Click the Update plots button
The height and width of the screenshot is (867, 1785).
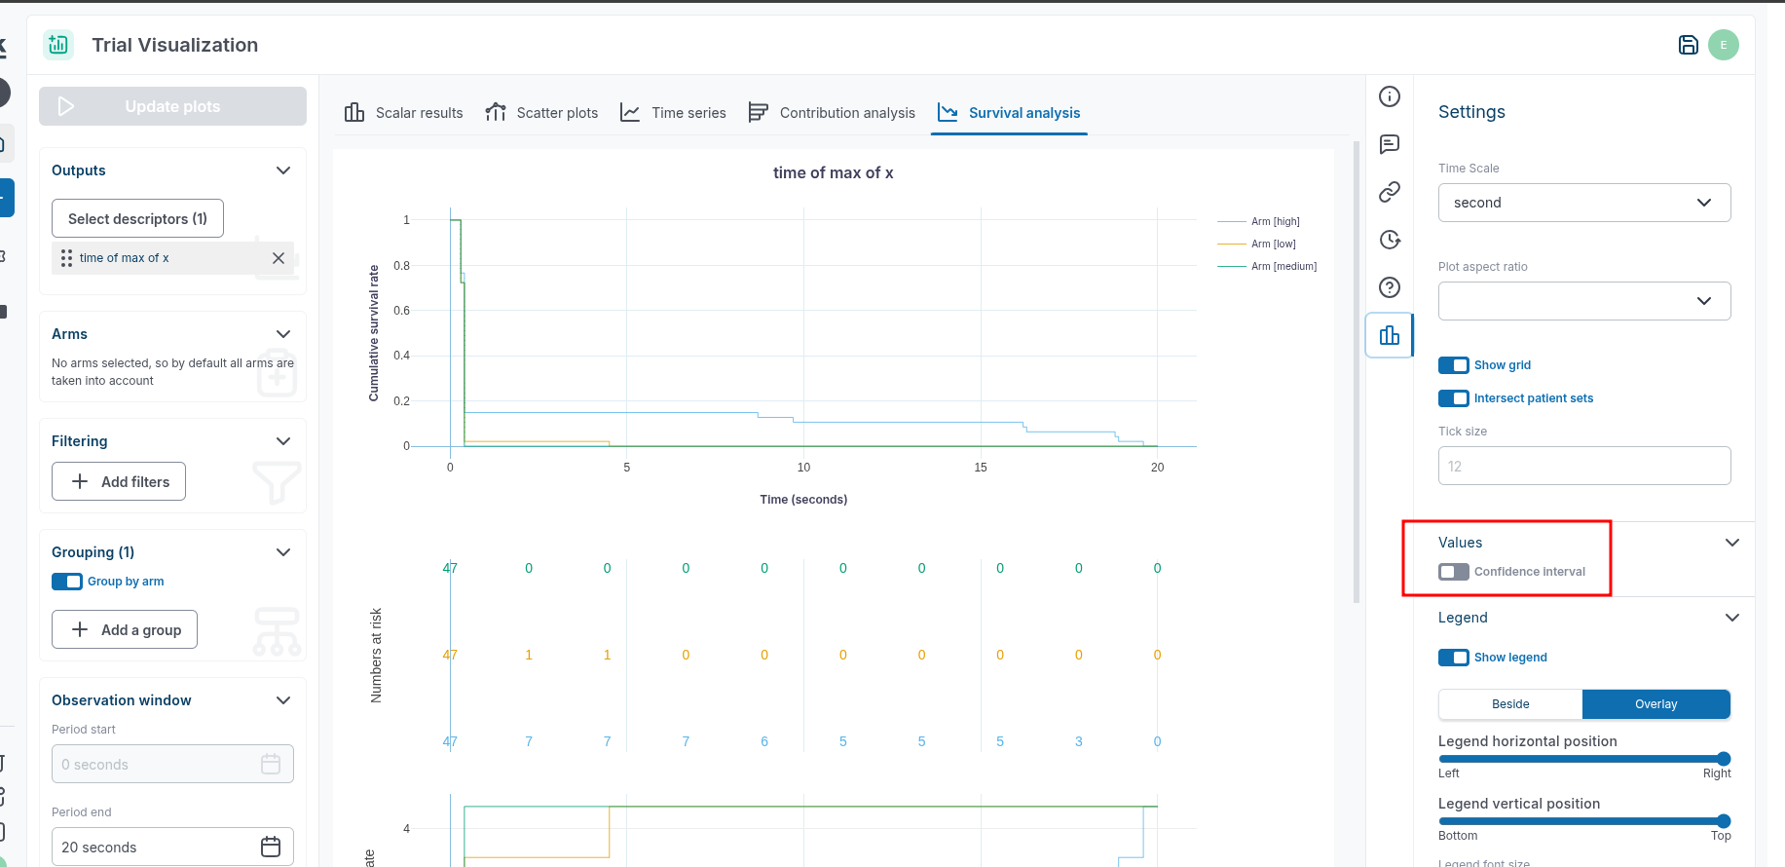tap(172, 106)
